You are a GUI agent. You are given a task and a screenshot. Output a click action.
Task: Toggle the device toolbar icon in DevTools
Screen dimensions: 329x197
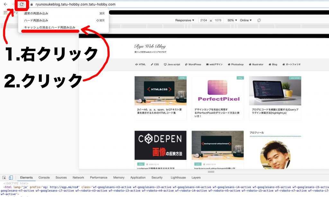click(x=11, y=177)
